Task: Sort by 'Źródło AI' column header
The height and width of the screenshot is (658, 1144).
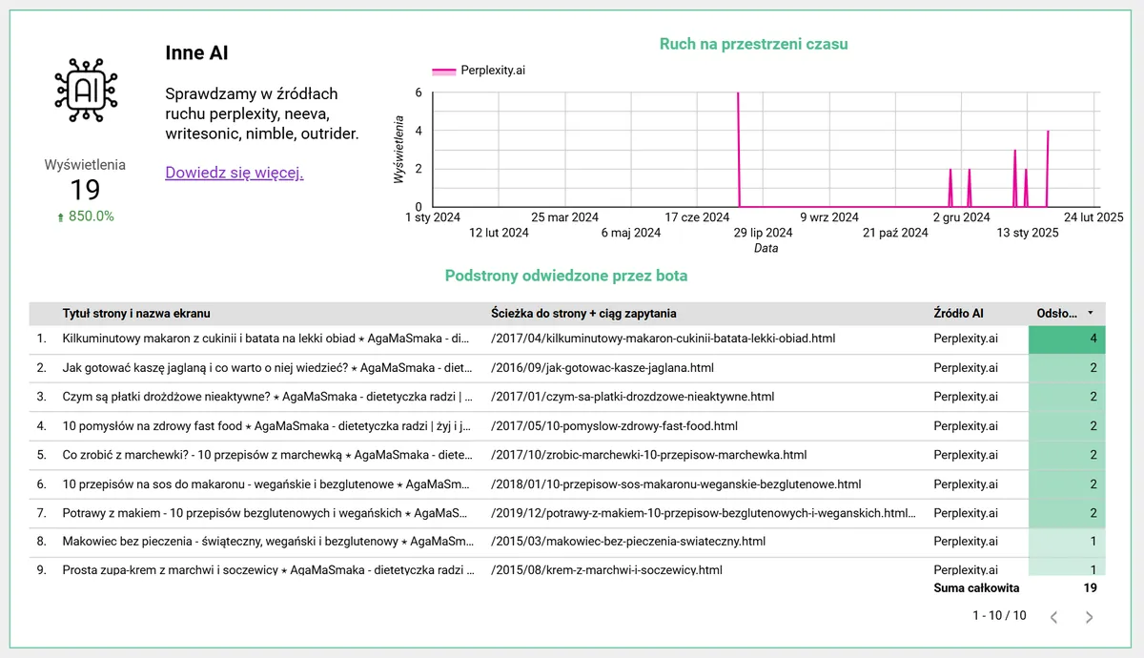Action: coord(958,313)
